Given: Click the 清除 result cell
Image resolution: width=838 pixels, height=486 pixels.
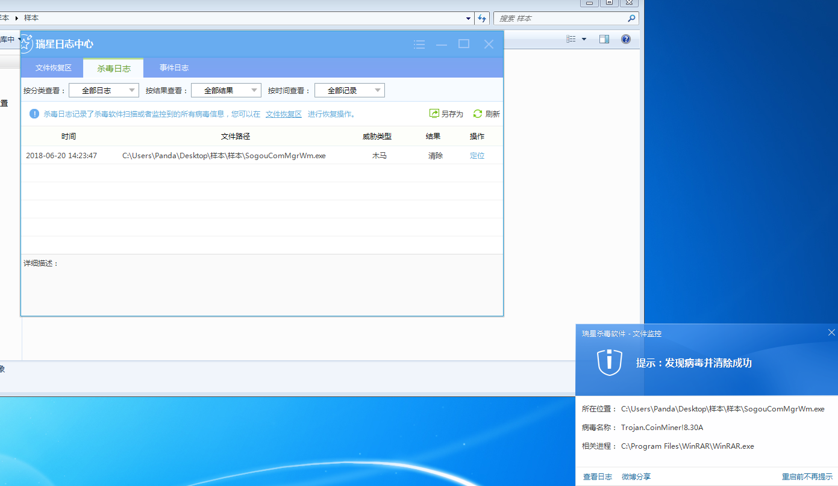Looking at the screenshot, I should (436, 156).
